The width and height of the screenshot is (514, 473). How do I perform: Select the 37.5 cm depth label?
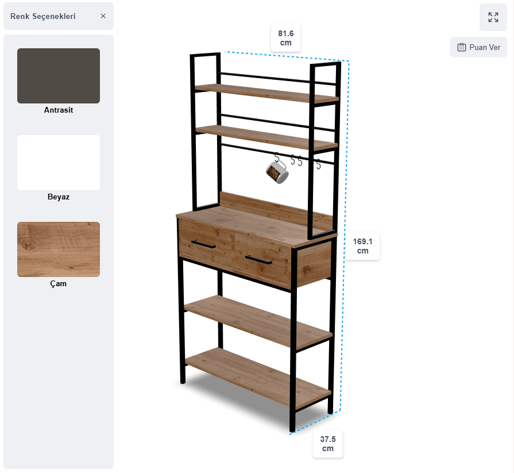pos(328,444)
